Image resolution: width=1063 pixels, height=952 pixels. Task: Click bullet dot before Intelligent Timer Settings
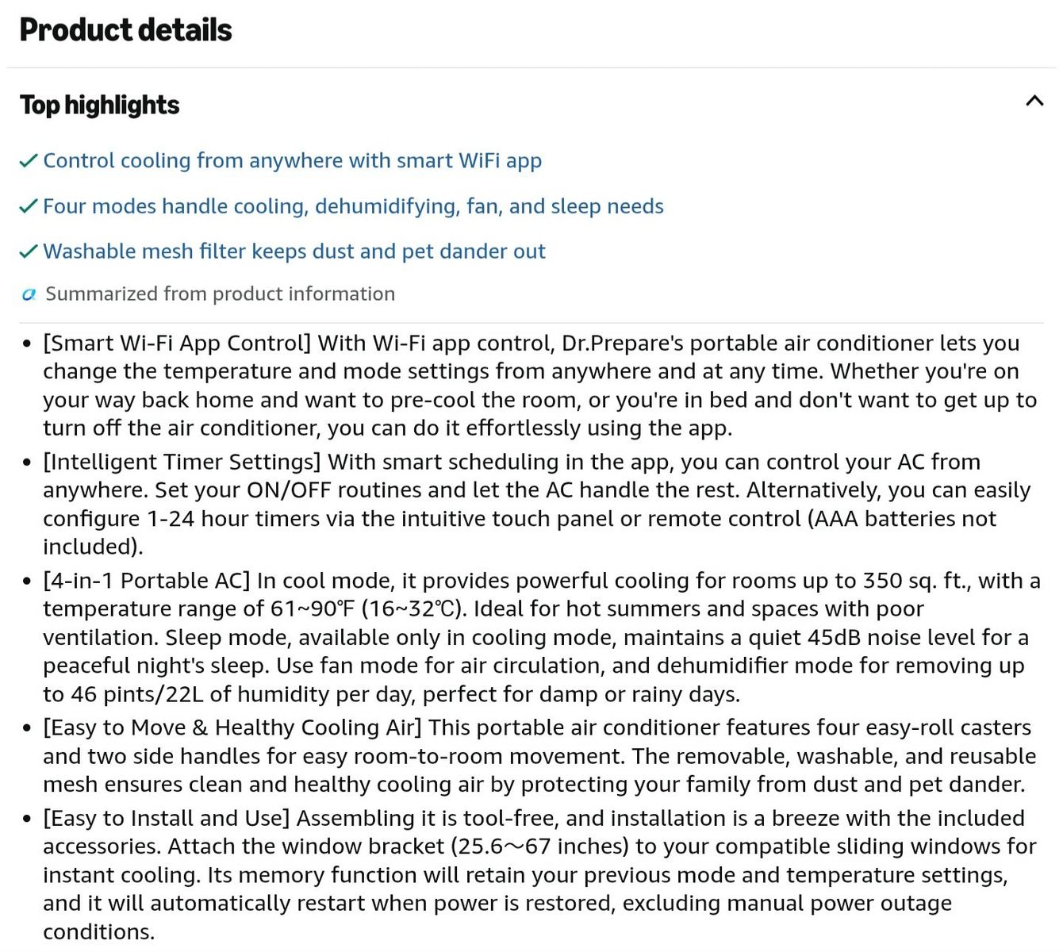point(27,463)
